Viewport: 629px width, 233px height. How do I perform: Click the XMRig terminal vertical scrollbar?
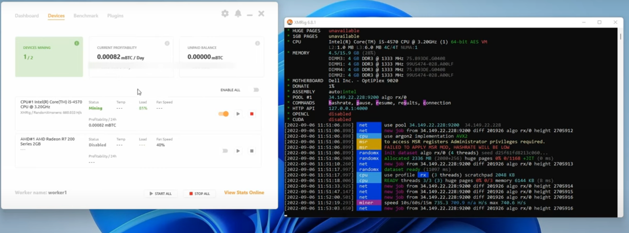620,36
